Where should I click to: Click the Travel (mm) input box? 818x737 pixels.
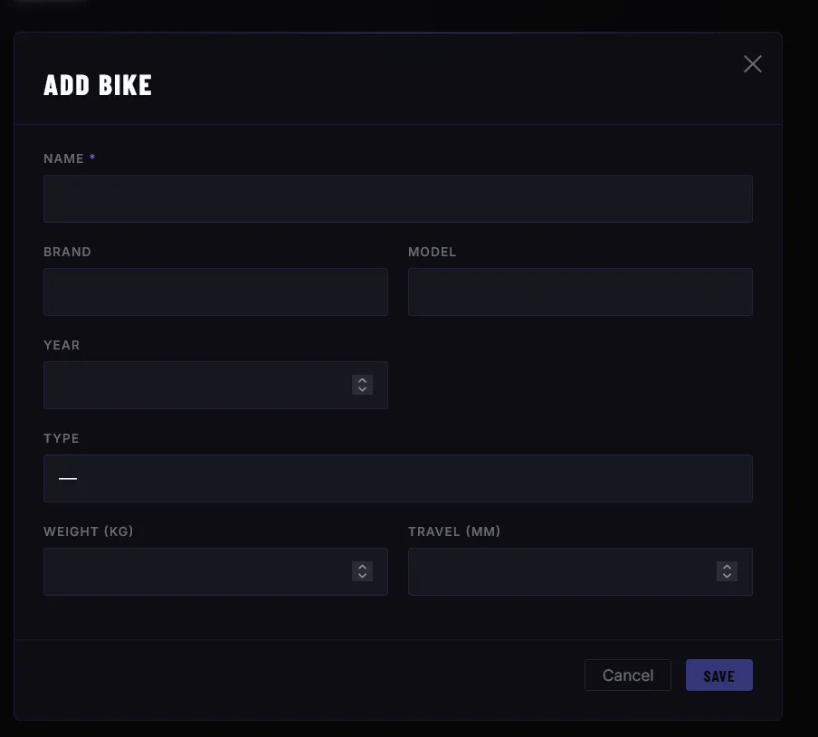click(561, 571)
